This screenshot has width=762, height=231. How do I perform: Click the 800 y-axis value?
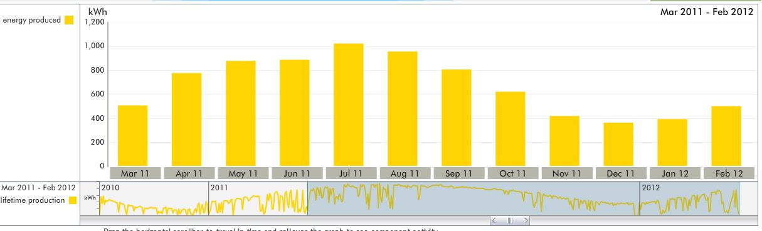coord(97,70)
